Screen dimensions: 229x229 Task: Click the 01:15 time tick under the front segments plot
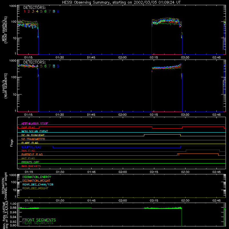[28, 58]
